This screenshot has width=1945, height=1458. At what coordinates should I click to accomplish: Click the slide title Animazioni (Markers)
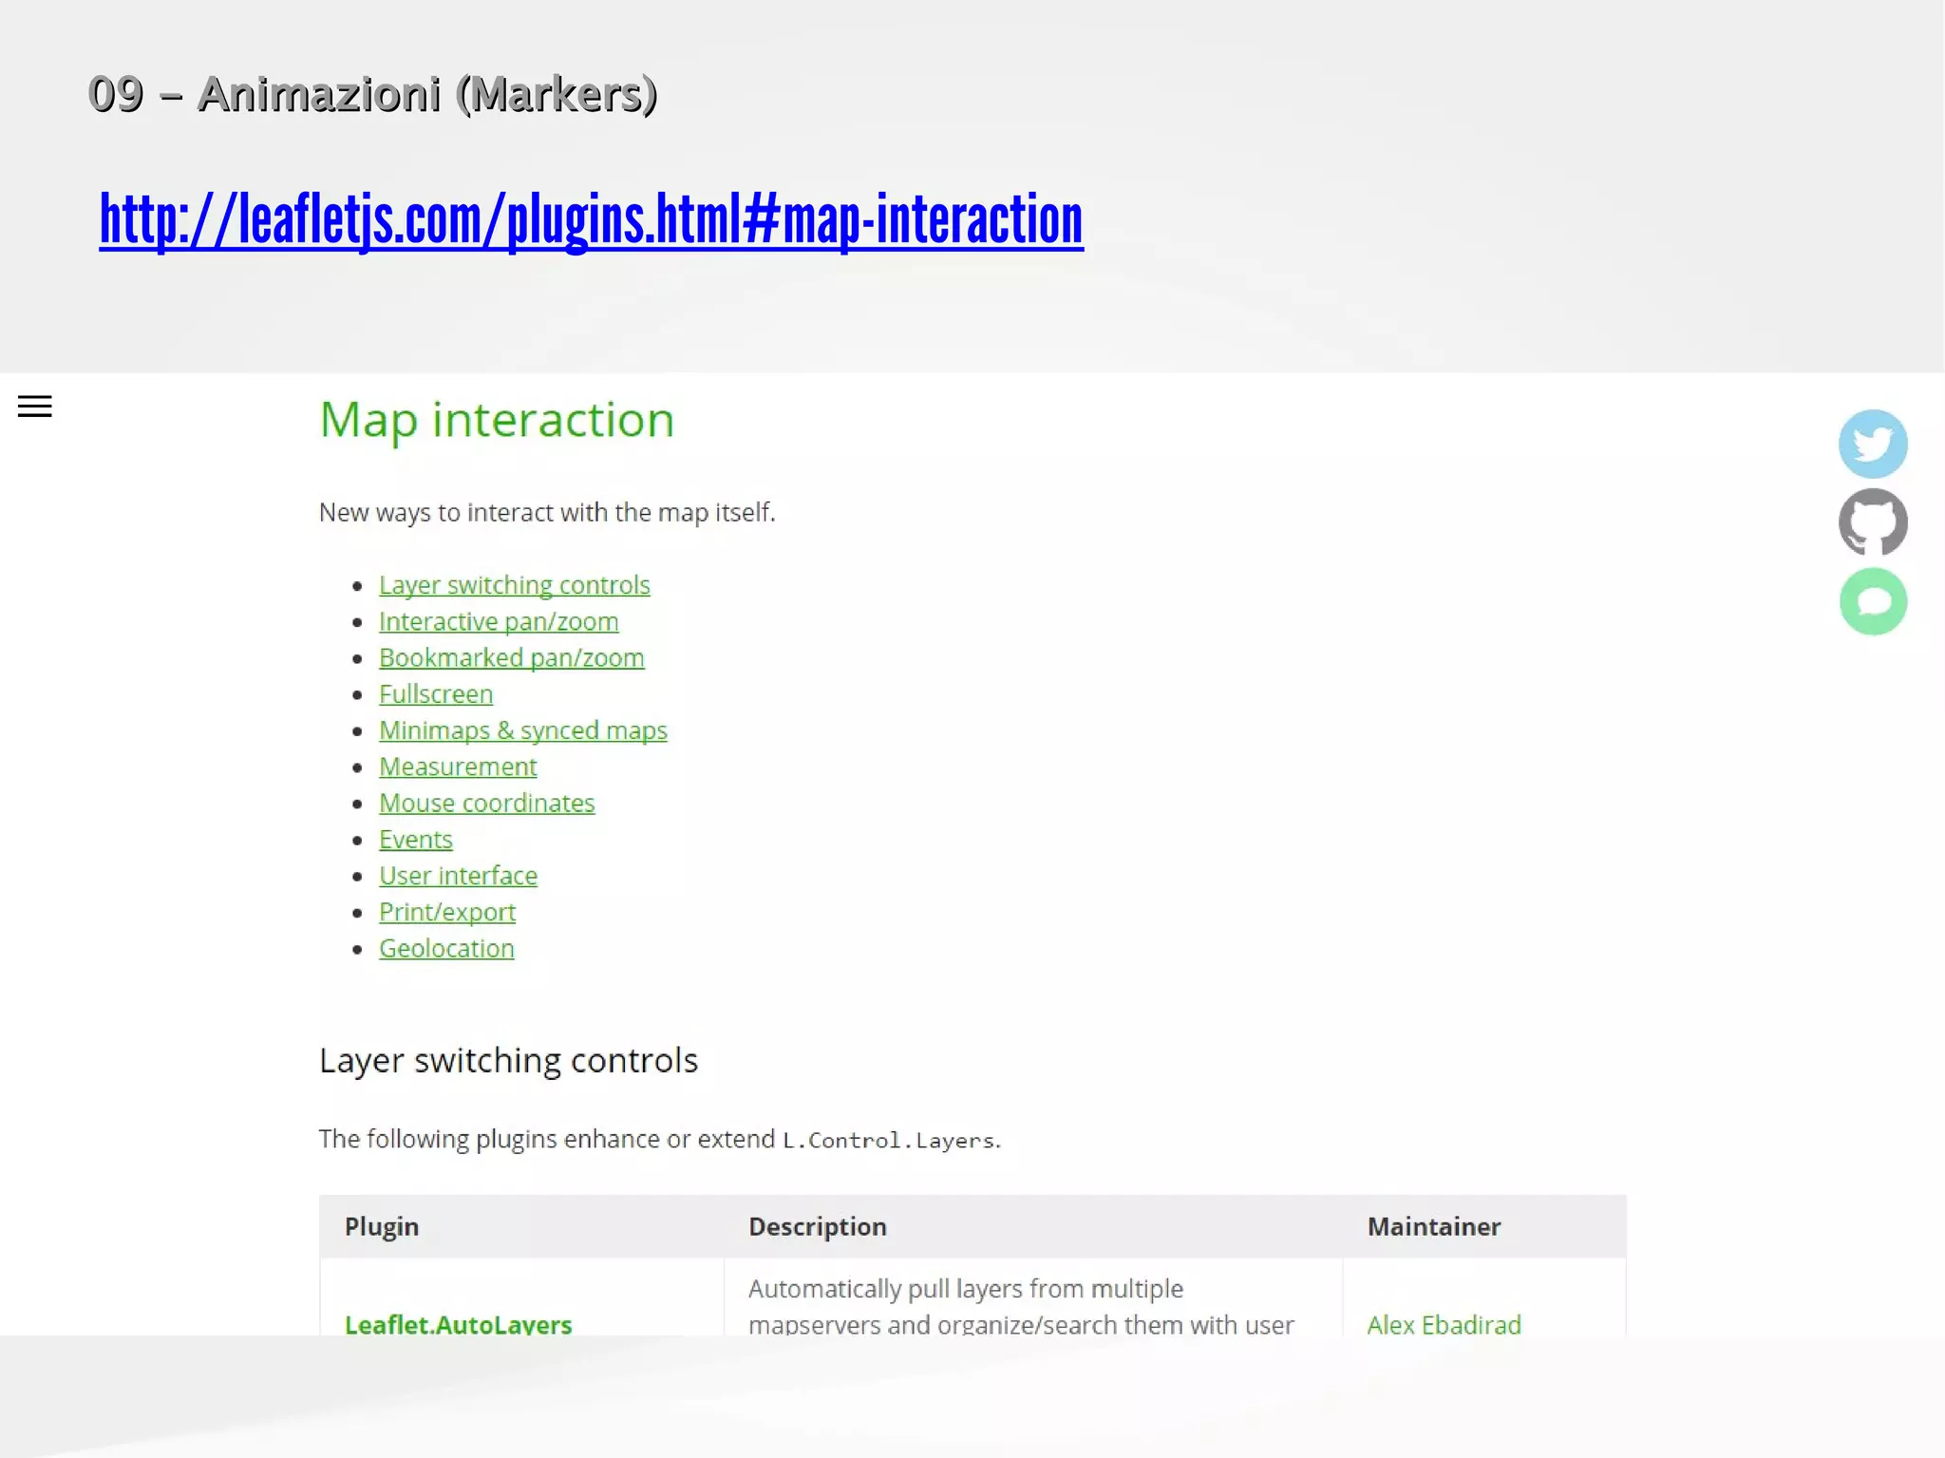click(x=372, y=94)
